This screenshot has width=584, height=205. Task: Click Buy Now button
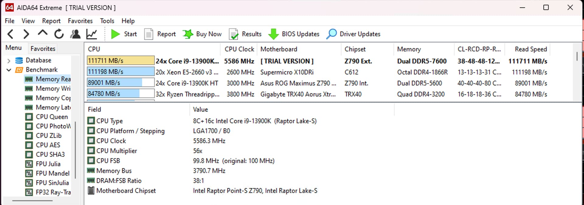(202, 34)
